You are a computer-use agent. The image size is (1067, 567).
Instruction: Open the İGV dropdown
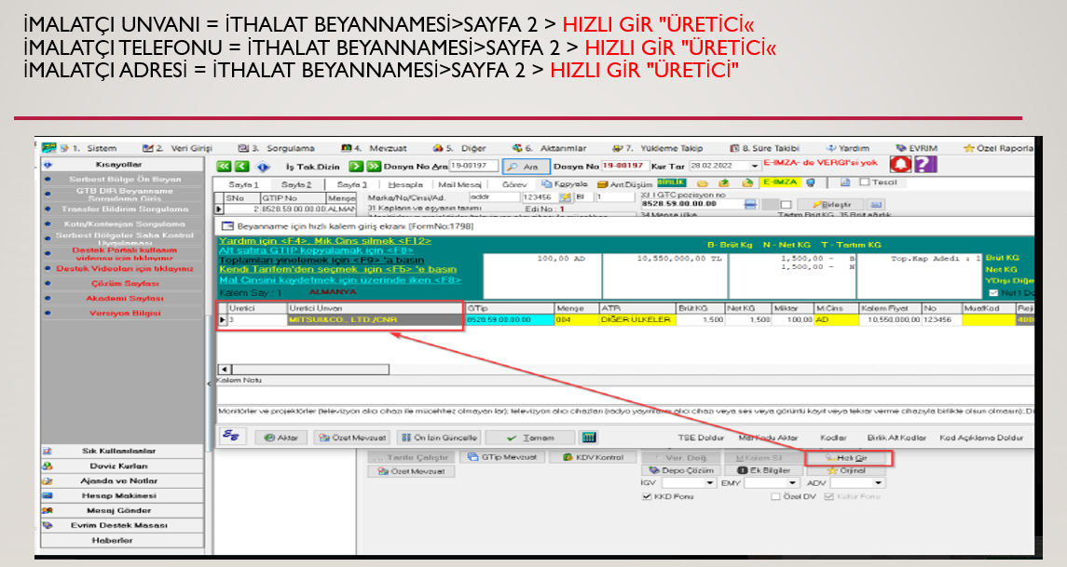click(x=710, y=482)
